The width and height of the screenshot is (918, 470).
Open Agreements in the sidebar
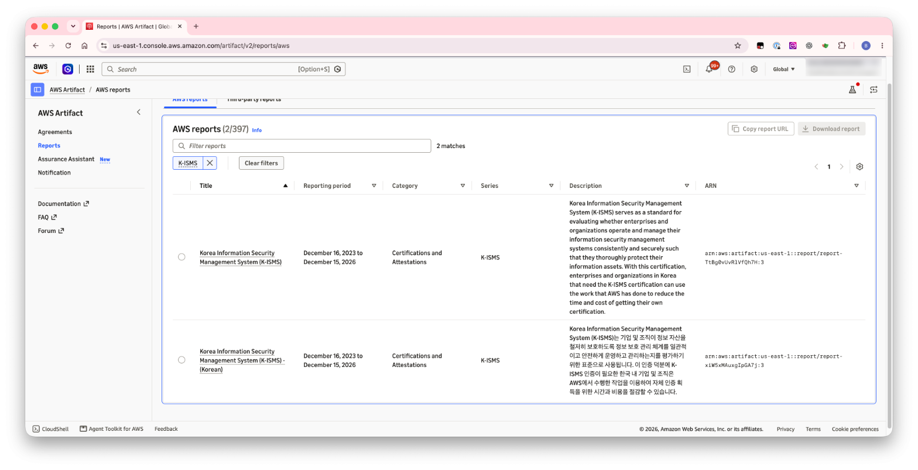click(55, 132)
